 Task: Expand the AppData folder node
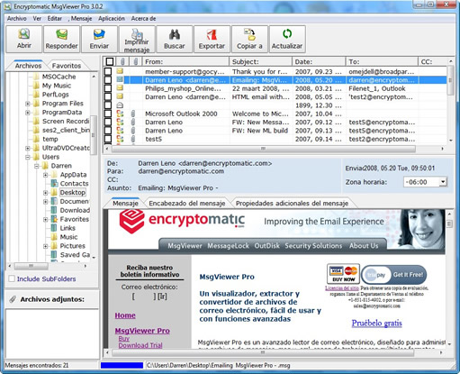pyautogui.click(x=46, y=175)
